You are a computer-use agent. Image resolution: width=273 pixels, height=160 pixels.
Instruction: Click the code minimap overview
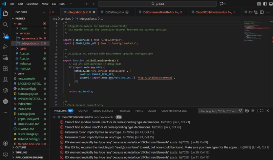(257, 31)
